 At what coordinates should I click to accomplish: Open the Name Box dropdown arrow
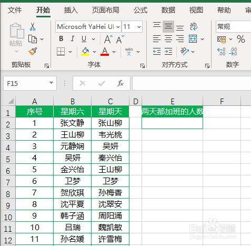(51, 83)
